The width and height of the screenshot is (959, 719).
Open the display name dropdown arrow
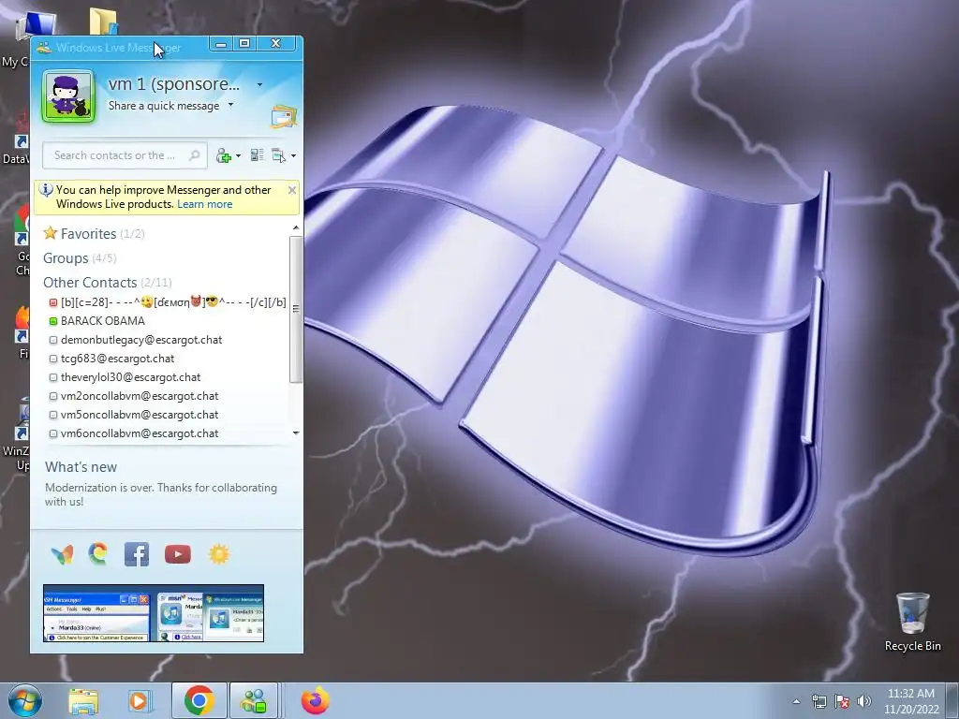click(x=260, y=84)
